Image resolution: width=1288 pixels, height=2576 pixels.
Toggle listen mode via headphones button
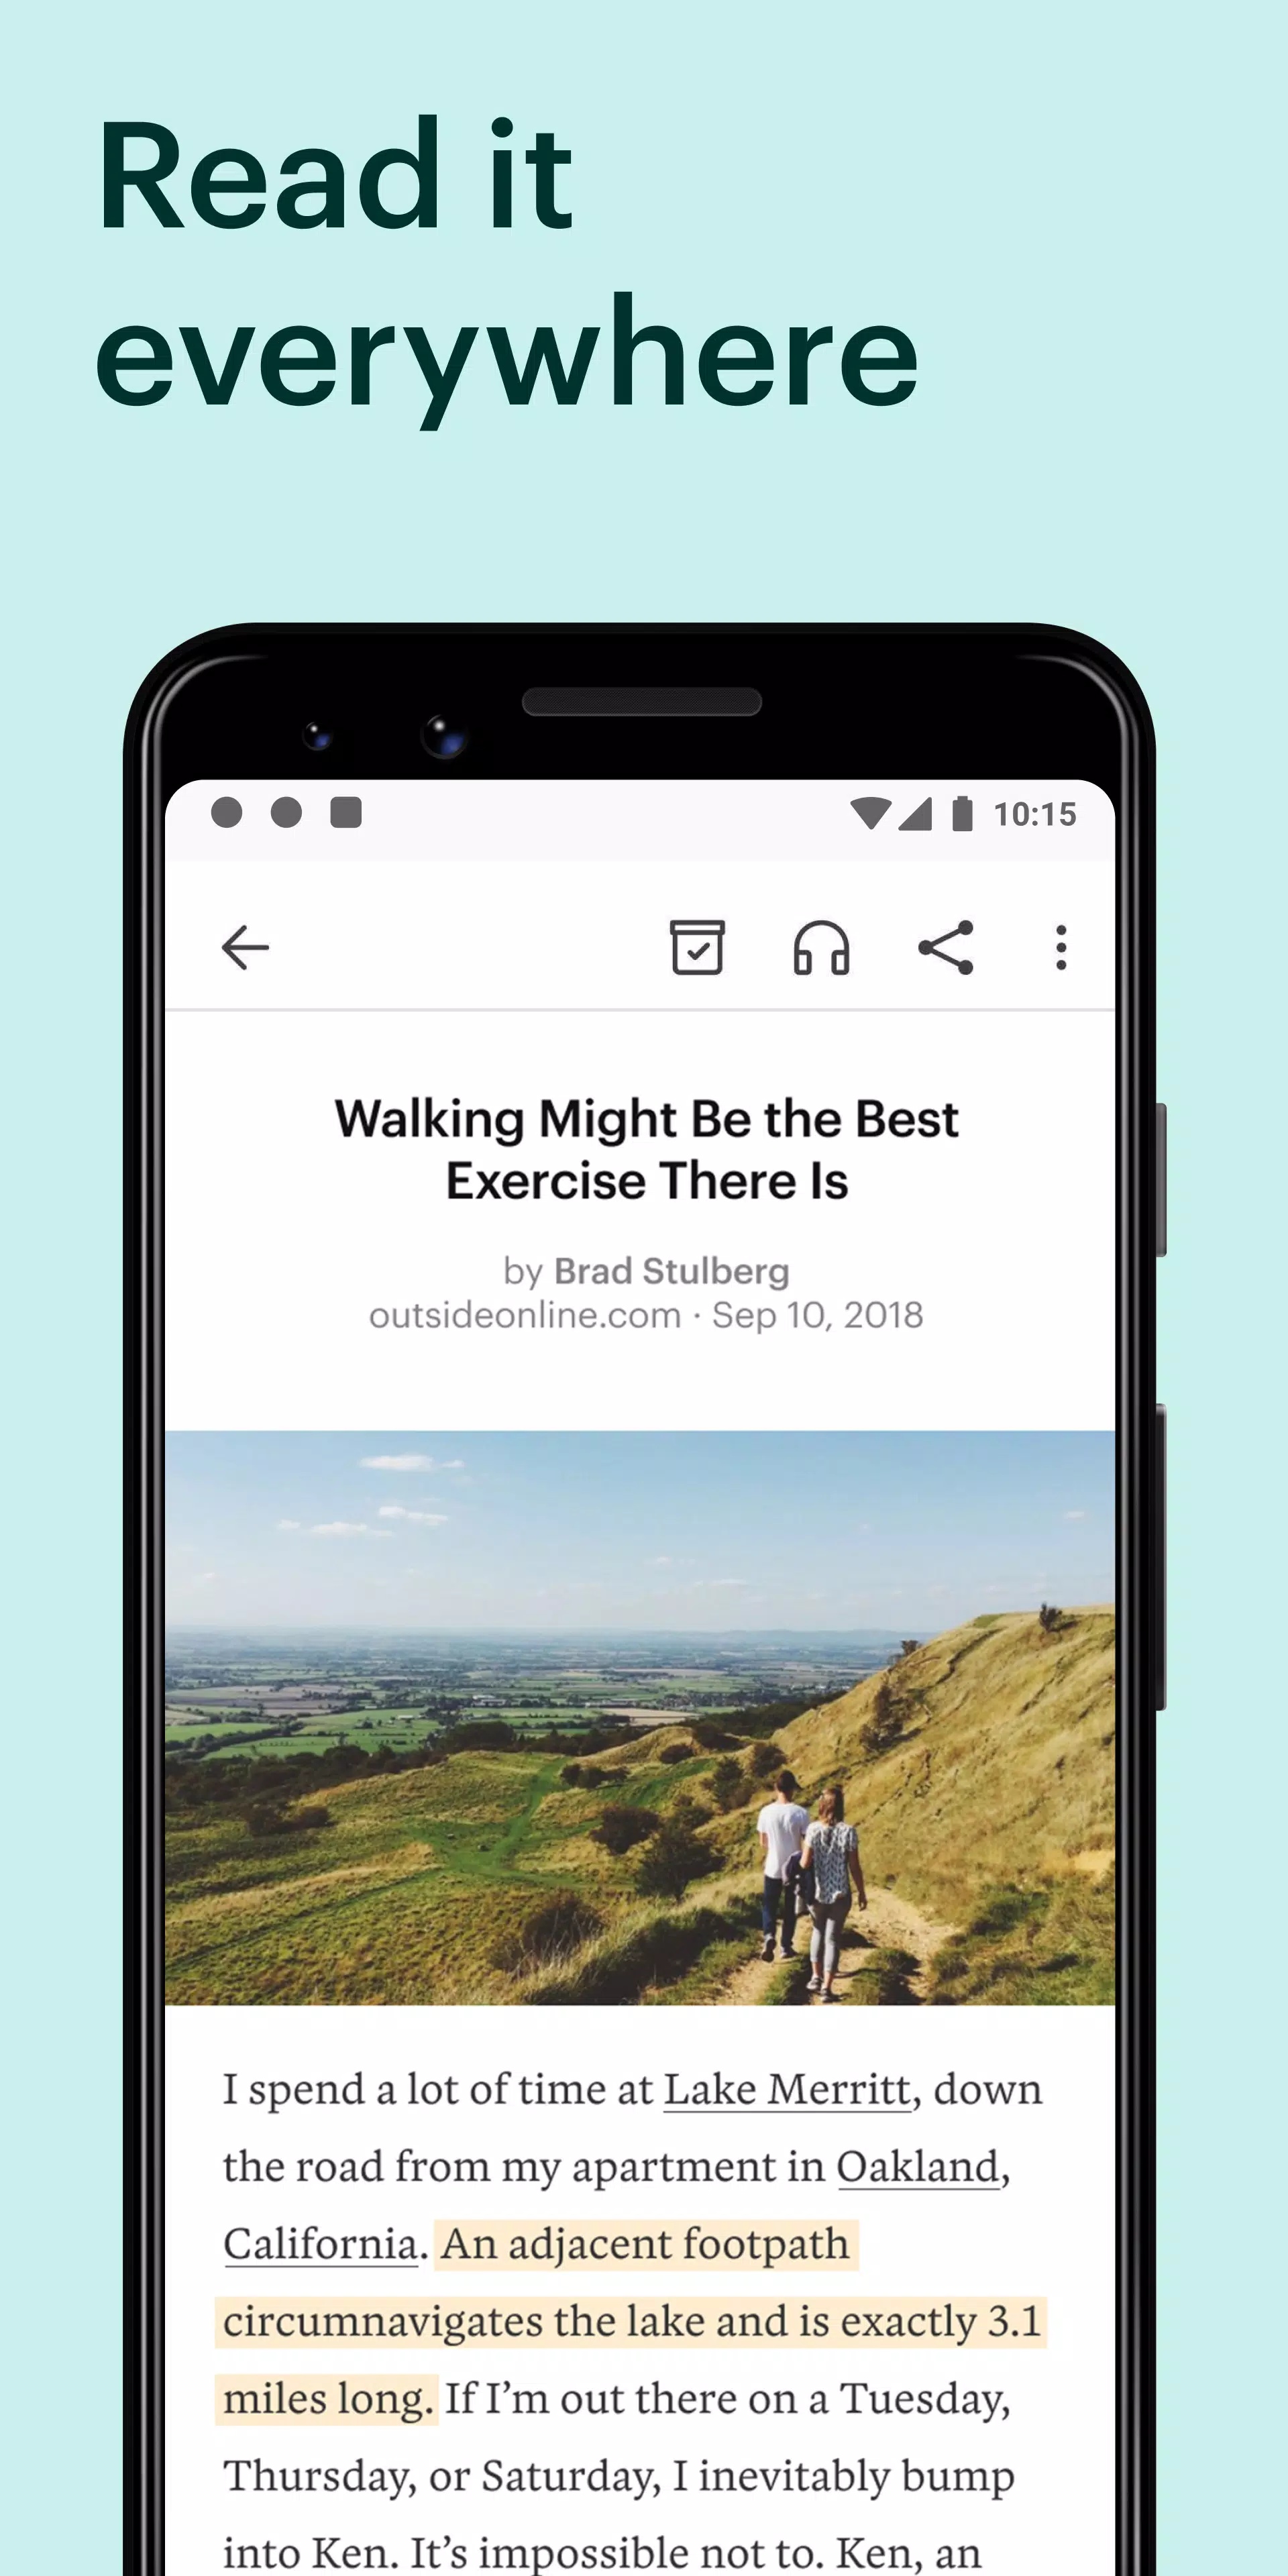click(820, 947)
